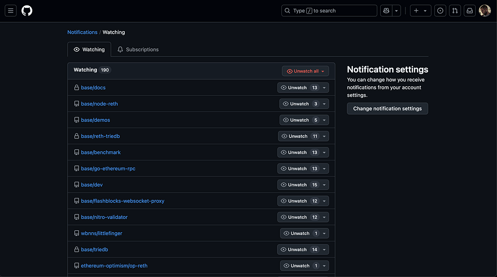The image size is (497, 277).
Task: Open the base/flashblocks-websocket-proxy repository link
Action: (x=123, y=201)
